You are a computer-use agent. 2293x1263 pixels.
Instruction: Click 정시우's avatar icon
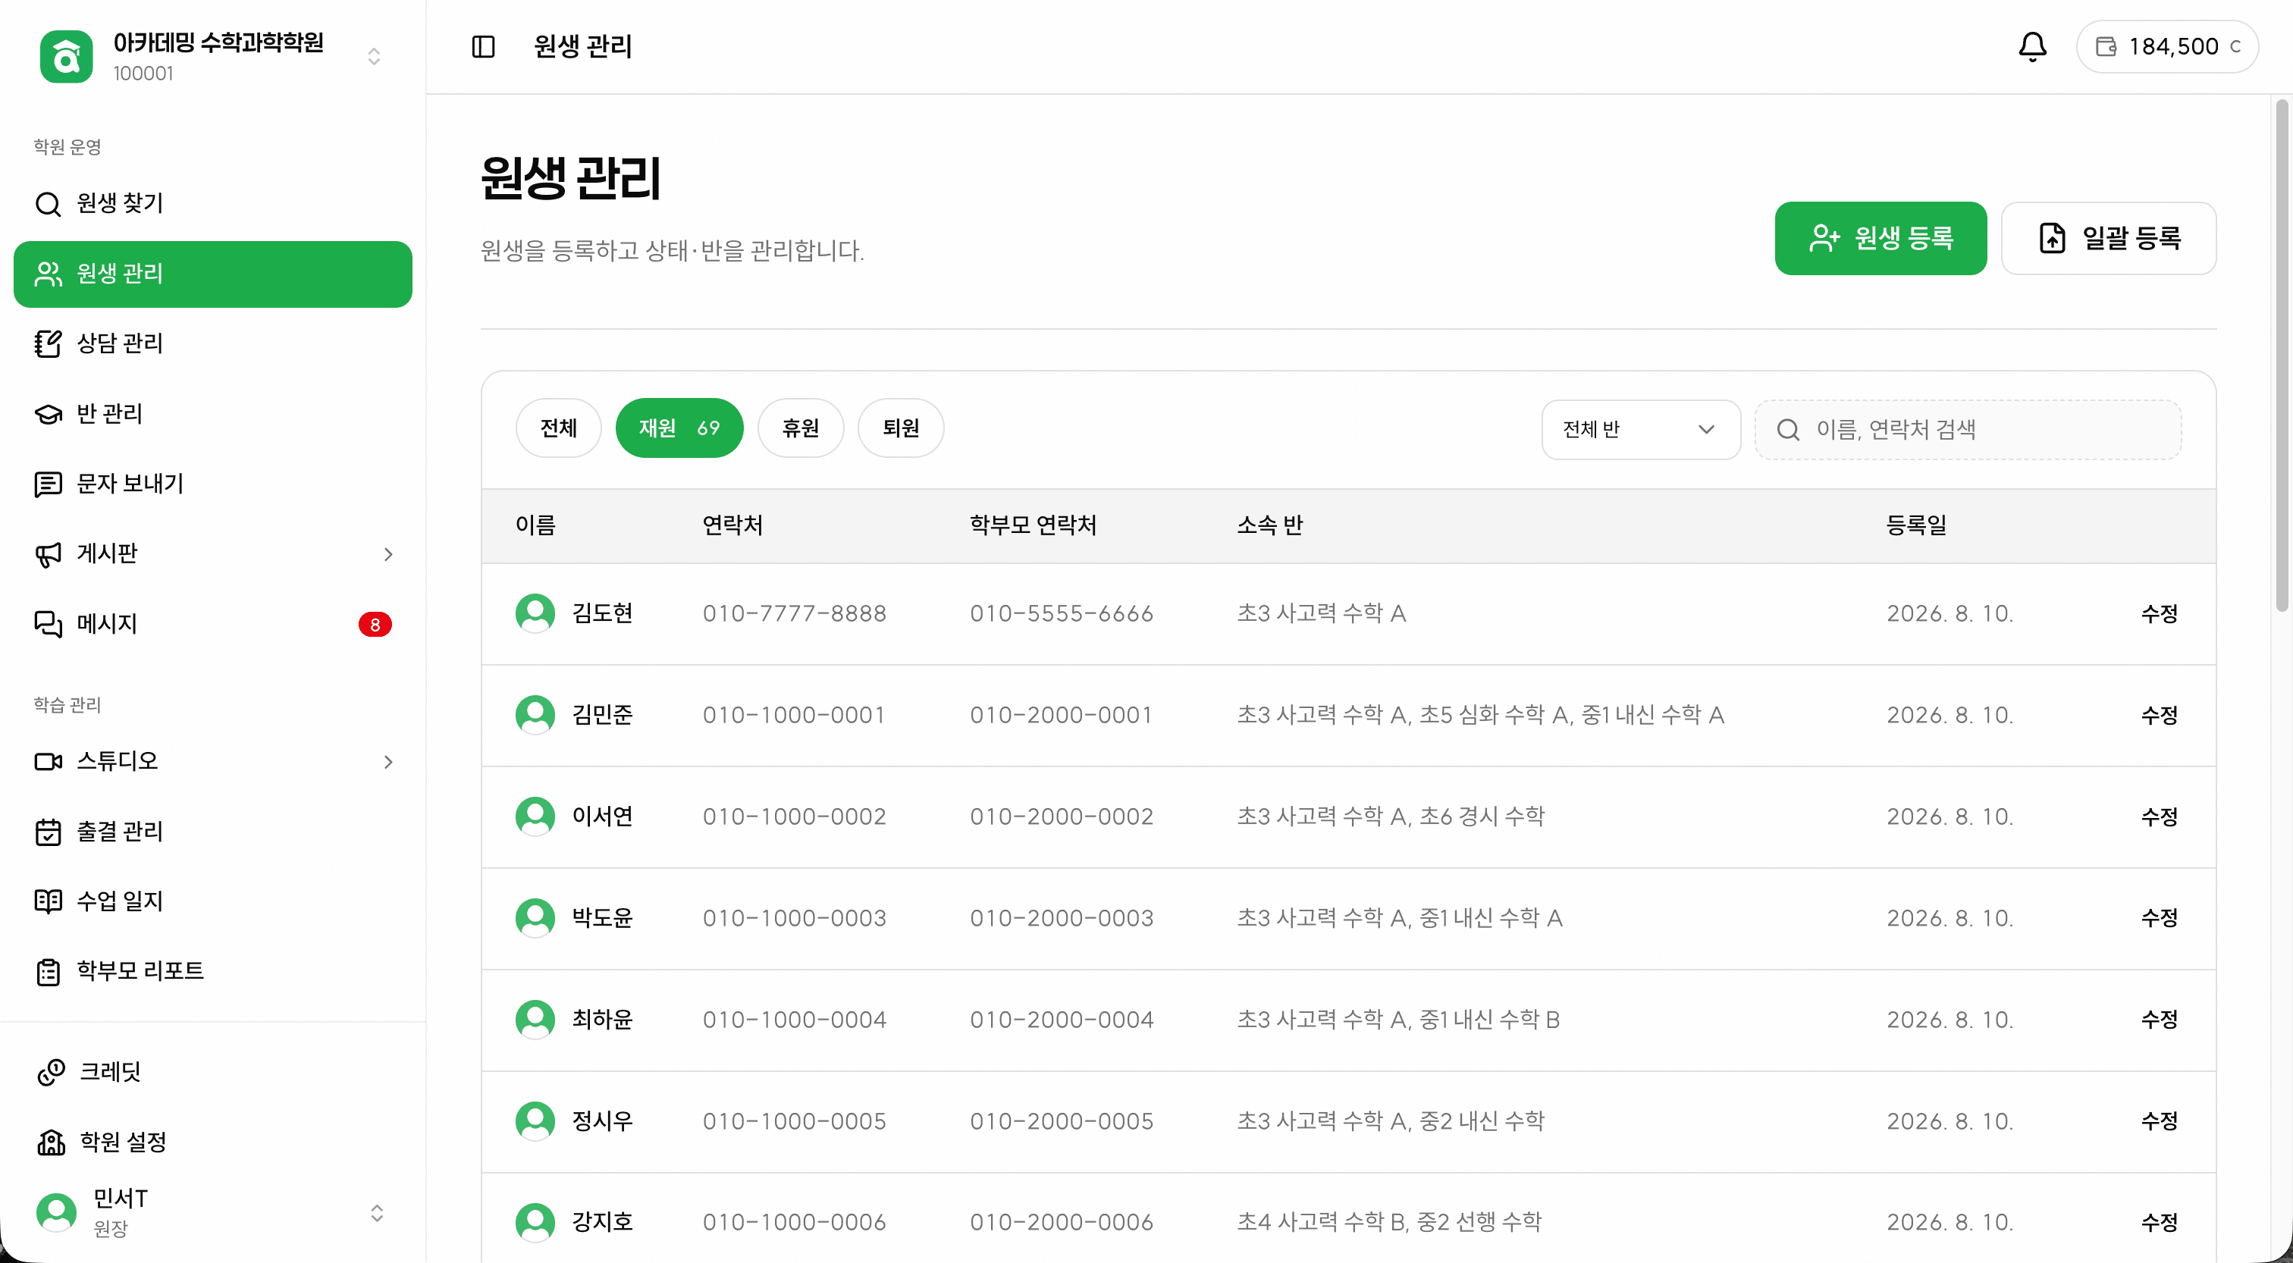(535, 1121)
